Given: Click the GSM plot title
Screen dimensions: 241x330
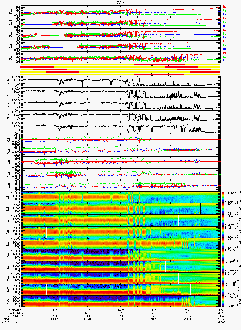Looking at the screenshot, I should [120, 3].
